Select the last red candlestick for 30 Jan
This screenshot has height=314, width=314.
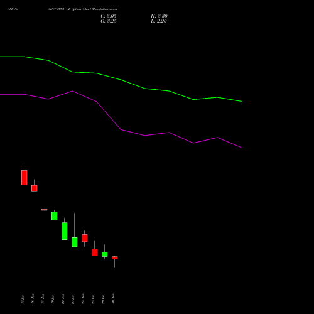[x=115, y=258]
